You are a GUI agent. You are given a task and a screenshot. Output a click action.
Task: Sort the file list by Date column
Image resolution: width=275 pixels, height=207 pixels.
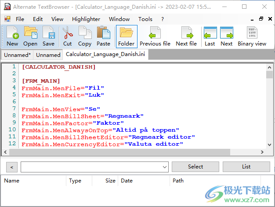144,180
